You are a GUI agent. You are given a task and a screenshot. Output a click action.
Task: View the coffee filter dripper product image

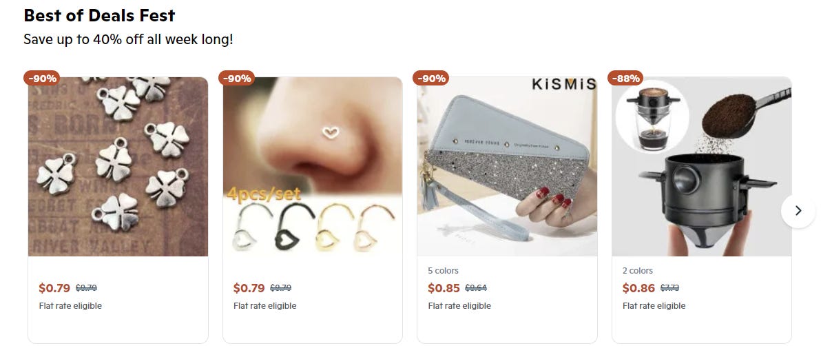pos(702,167)
